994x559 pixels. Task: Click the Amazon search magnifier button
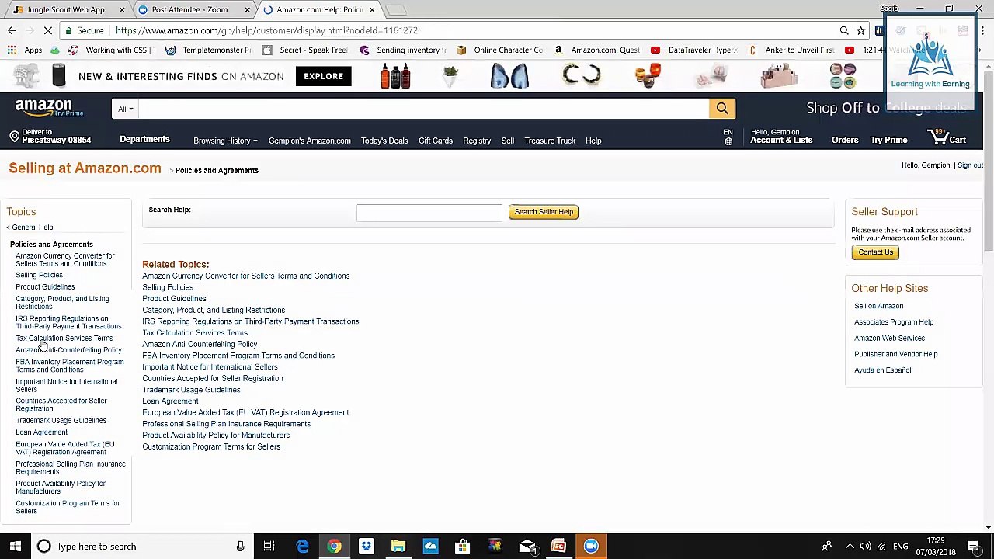[x=722, y=109]
